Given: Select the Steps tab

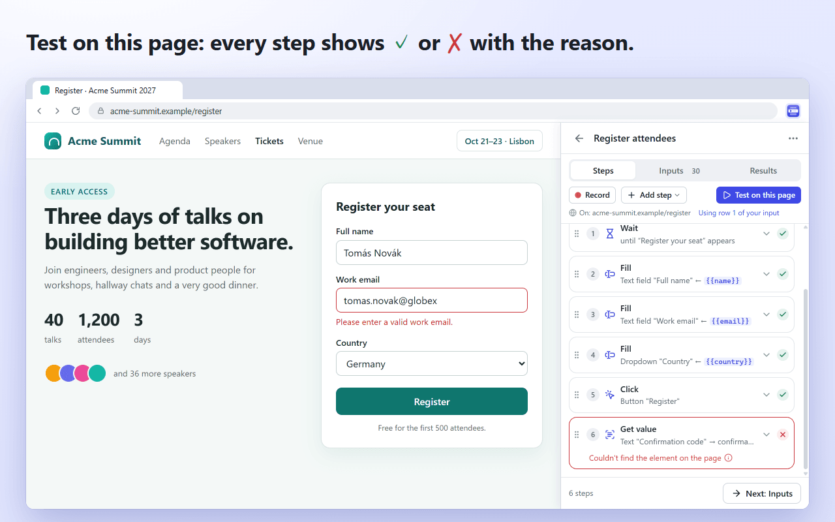Looking at the screenshot, I should [x=603, y=171].
